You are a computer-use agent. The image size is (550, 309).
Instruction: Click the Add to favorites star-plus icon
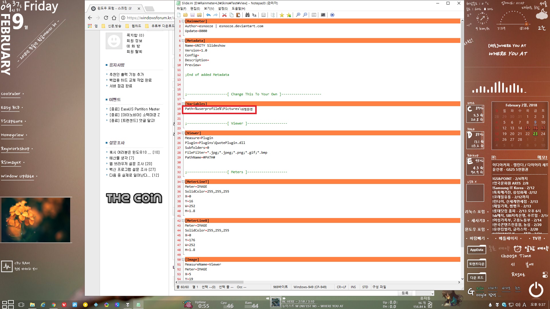(289, 15)
